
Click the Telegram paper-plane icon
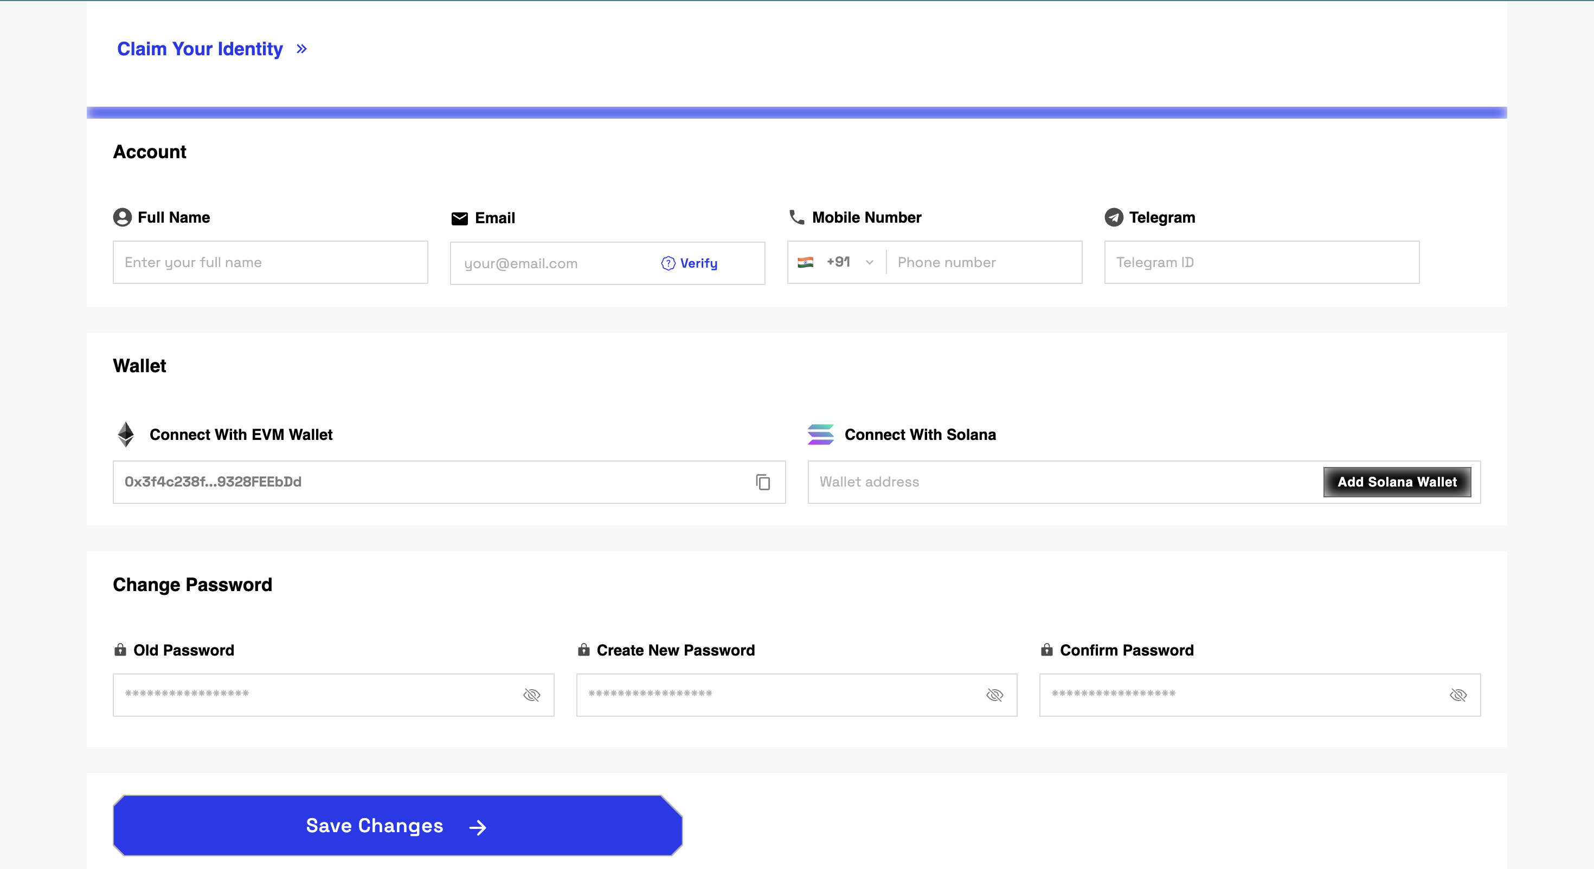pyautogui.click(x=1114, y=218)
